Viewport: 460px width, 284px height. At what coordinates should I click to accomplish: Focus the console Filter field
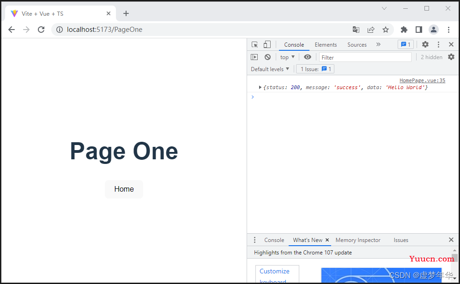(365, 57)
